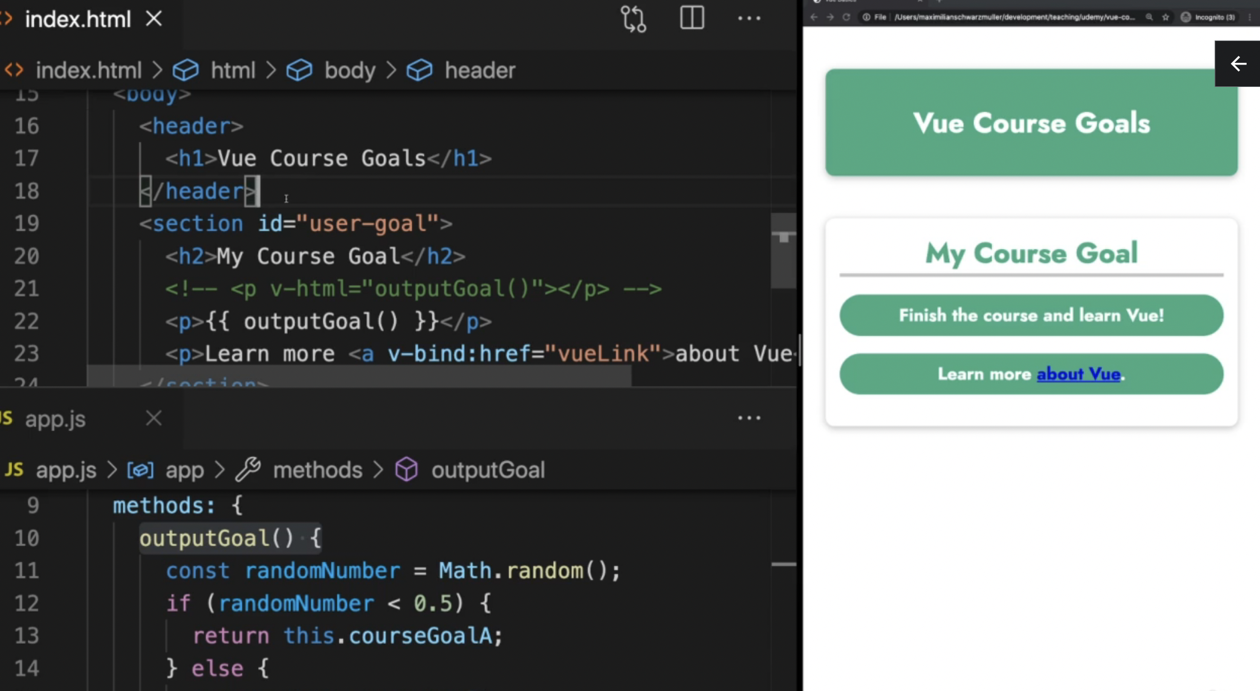Click wrench icon beside methods breadcrumb
Screen dimensions: 1260x691
248,469
